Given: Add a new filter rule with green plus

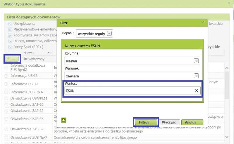Looking at the screenshot, I should (63, 120).
